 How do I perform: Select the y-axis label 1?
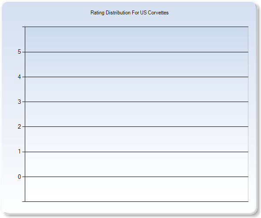tap(19, 152)
